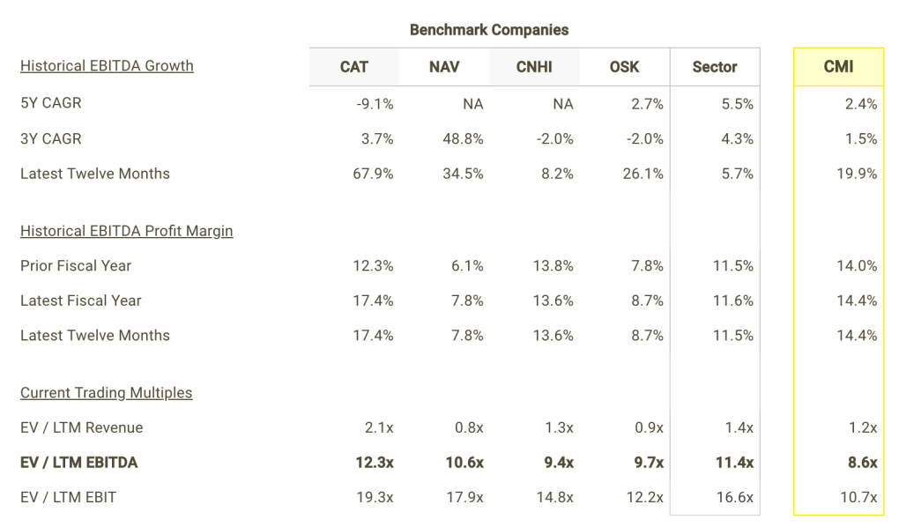Screen dimensions: 899x527
Task: Click the EV / LTM EBITDA row label
Action: point(79,463)
